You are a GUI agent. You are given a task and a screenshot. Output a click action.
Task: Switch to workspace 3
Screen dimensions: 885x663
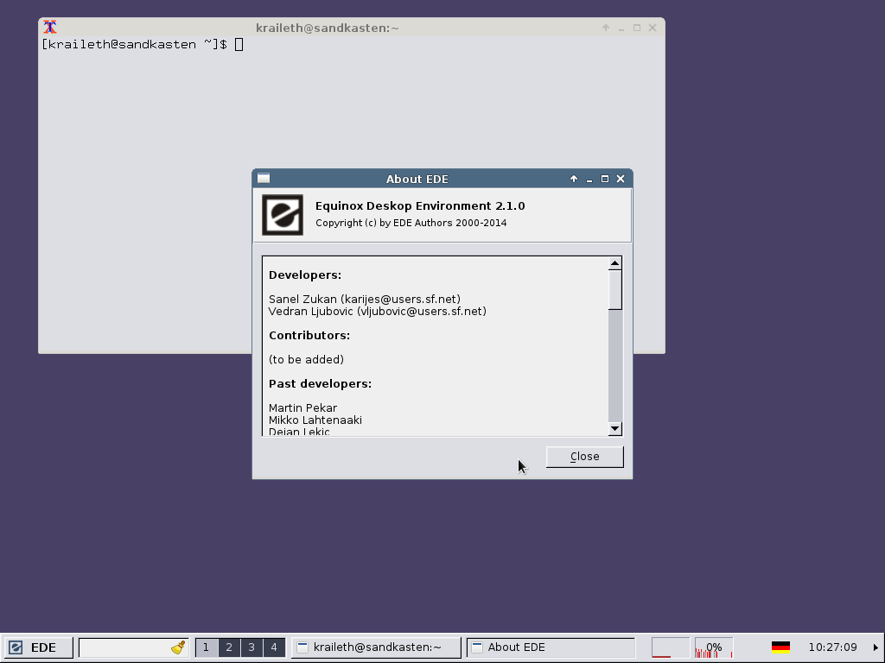point(251,647)
